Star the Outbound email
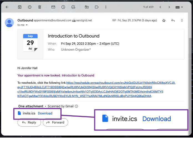The width and height of the screenshot is (193, 144). click(x=164, y=20)
